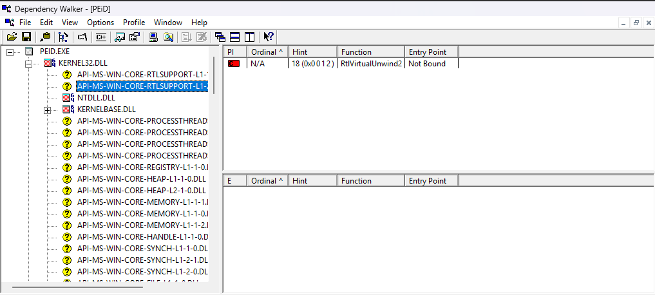Viewport: 655px width, 295px height.
Task: Click the module tree horizontal scrollbar
Action: pos(78,287)
